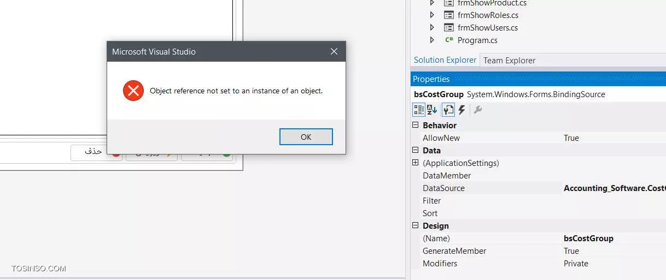The height and width of the screenshot is (280, 666).
Task: Select the DataSource property row
Action: pyautogui.click(x=539, y=188)
